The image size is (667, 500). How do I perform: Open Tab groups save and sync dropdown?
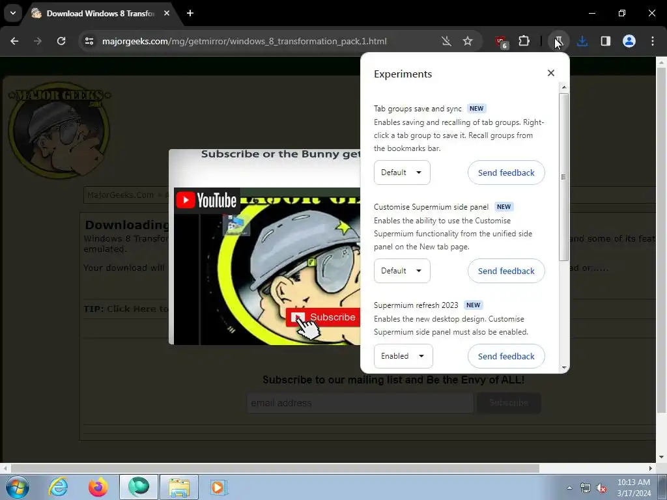pyautogui.click(x=402, y=173)
